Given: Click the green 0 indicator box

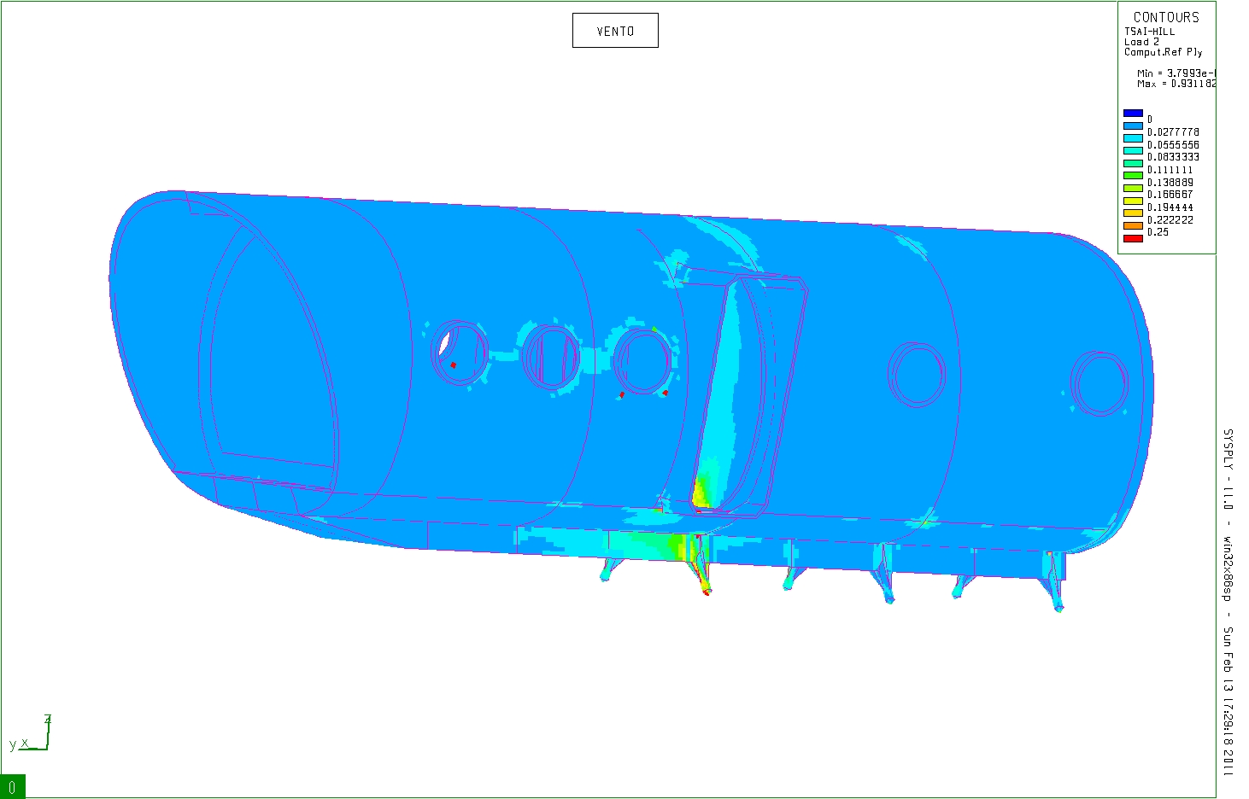Looking at the screenshot, I should click(13, 786).
